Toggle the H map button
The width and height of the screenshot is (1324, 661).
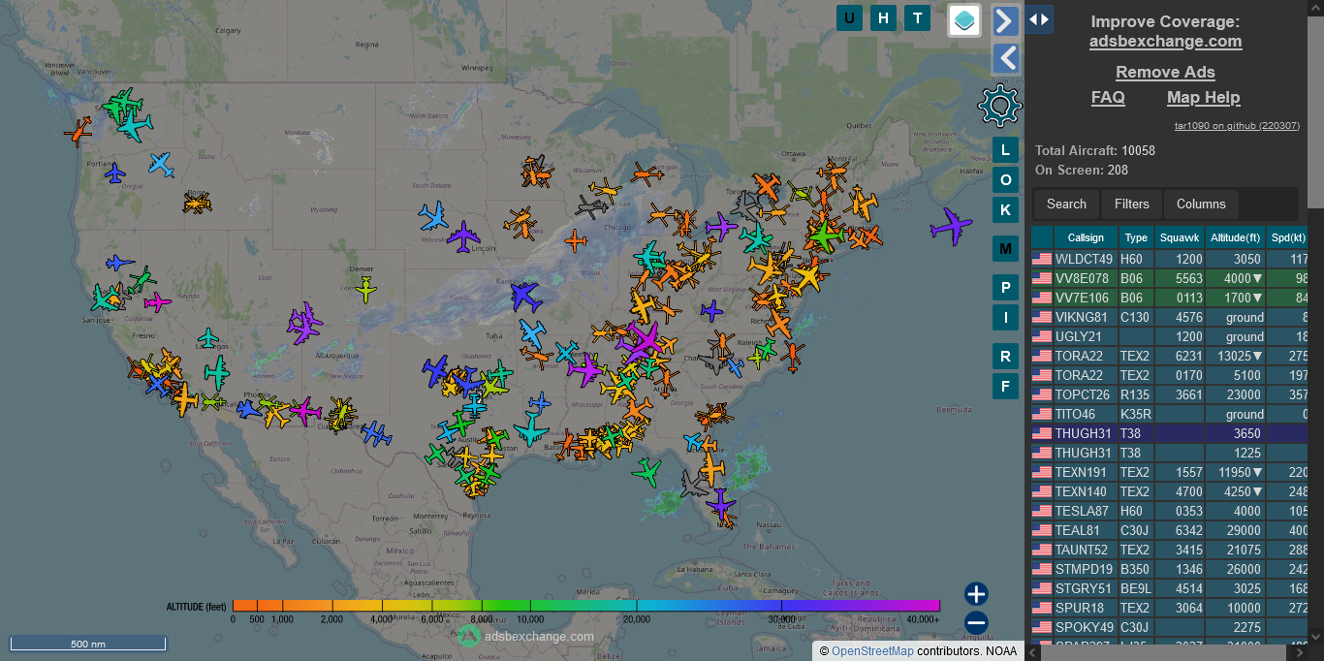click(883, 17)
